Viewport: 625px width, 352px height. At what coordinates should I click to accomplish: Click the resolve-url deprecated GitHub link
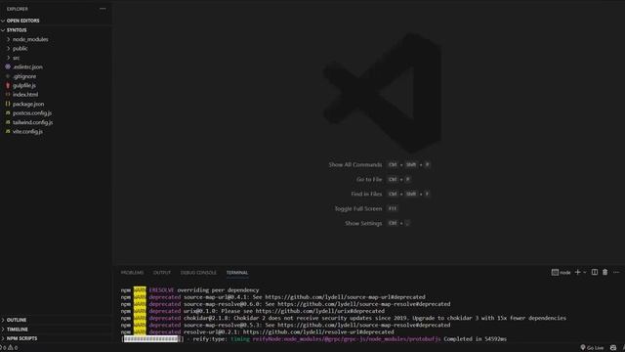[x=318, y=332]
